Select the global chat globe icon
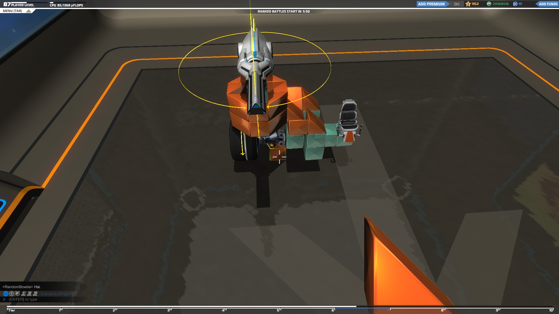 (x=6, y=294)
